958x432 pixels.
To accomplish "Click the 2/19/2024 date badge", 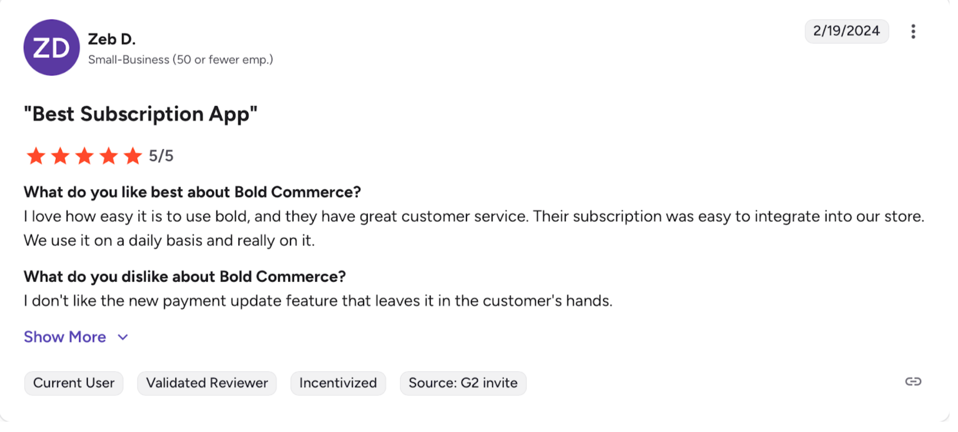I will (x=846, y=31).
